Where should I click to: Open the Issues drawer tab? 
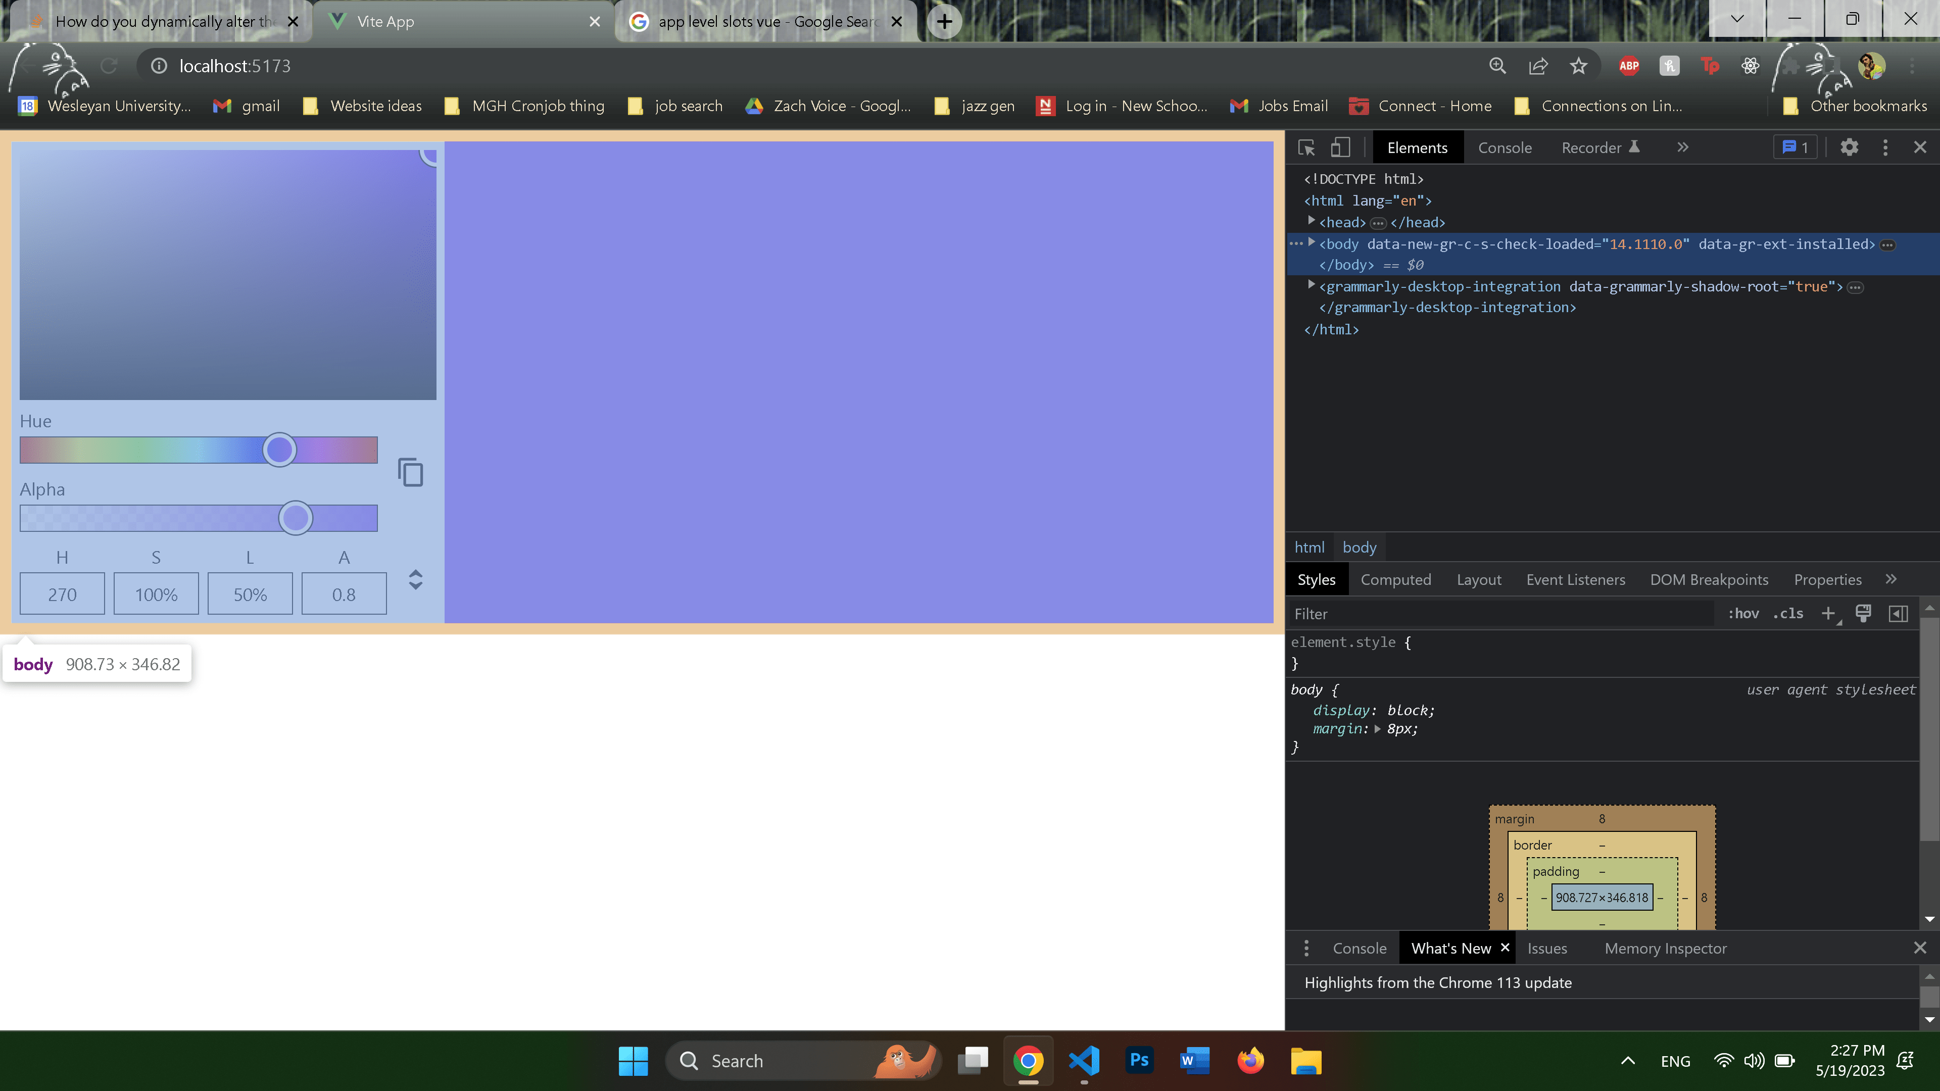tap(1547, 949)
